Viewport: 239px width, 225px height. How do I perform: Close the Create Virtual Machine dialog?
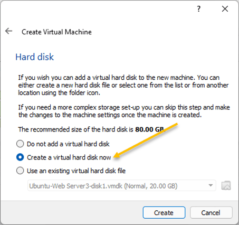click(x=225, y=8)
